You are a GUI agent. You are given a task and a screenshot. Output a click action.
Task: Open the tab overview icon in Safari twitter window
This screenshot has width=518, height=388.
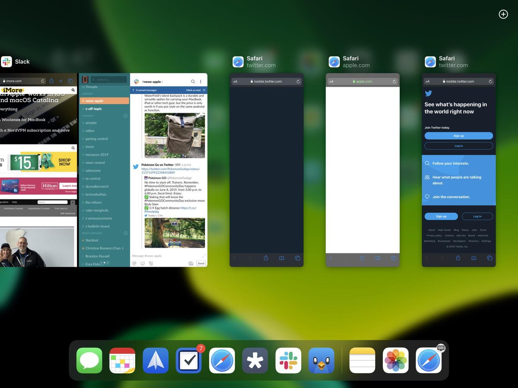pyautogui.click(x=490, y=258)
